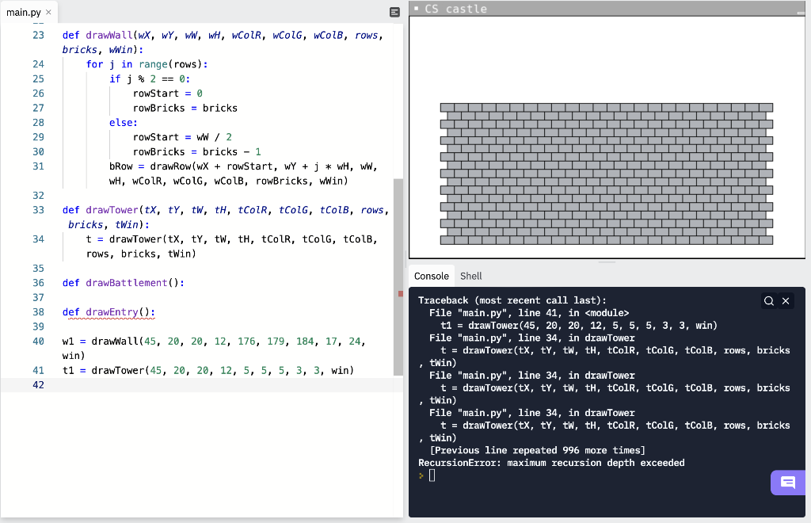This screenshot has width=811, height=523.
Task: Click the 'else:' keyword on line 28
Action: coord(123,123)
